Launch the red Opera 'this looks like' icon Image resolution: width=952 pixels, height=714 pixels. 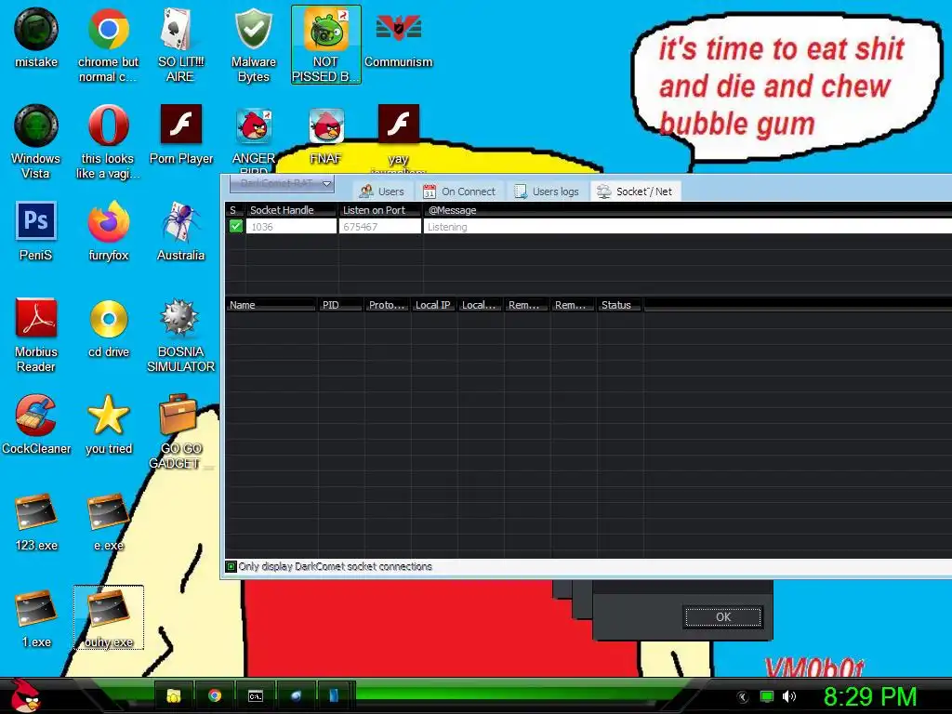(108, 142)
